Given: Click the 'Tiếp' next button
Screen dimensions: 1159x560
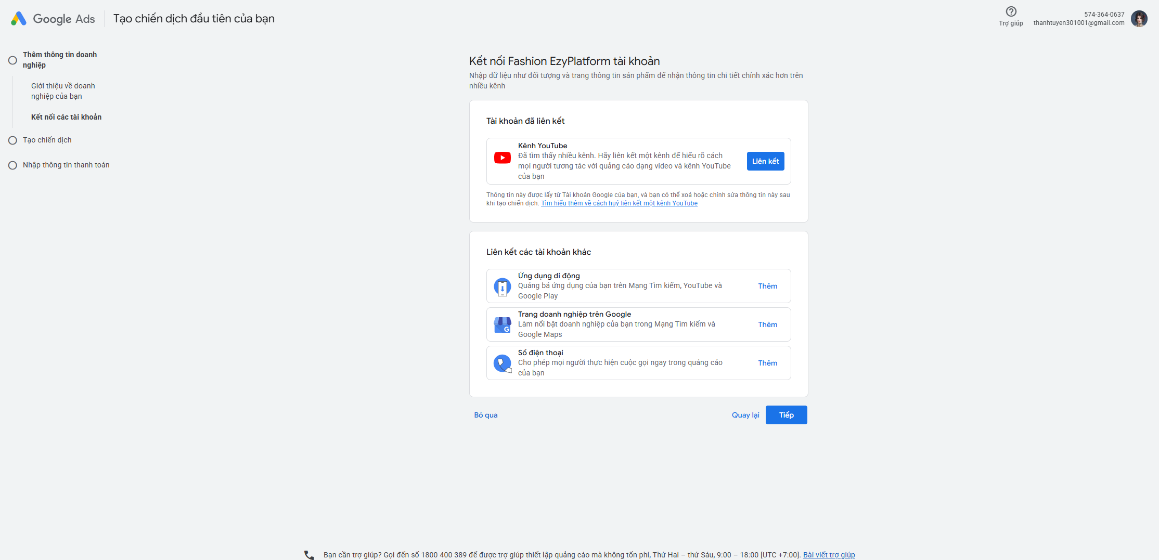Looking at the screenshot, I should click(787, 415).
